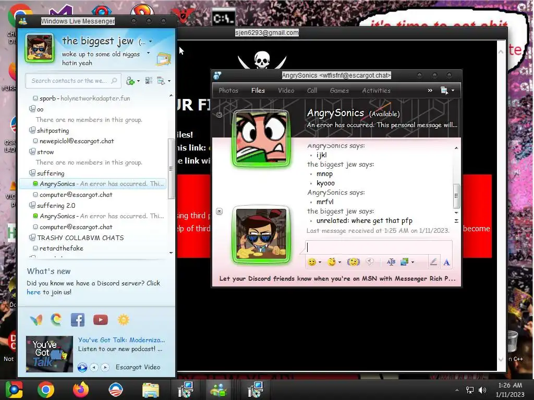The image size is (534, 400).
Task: Send a nudge in chat
Action: click(354, 262)
